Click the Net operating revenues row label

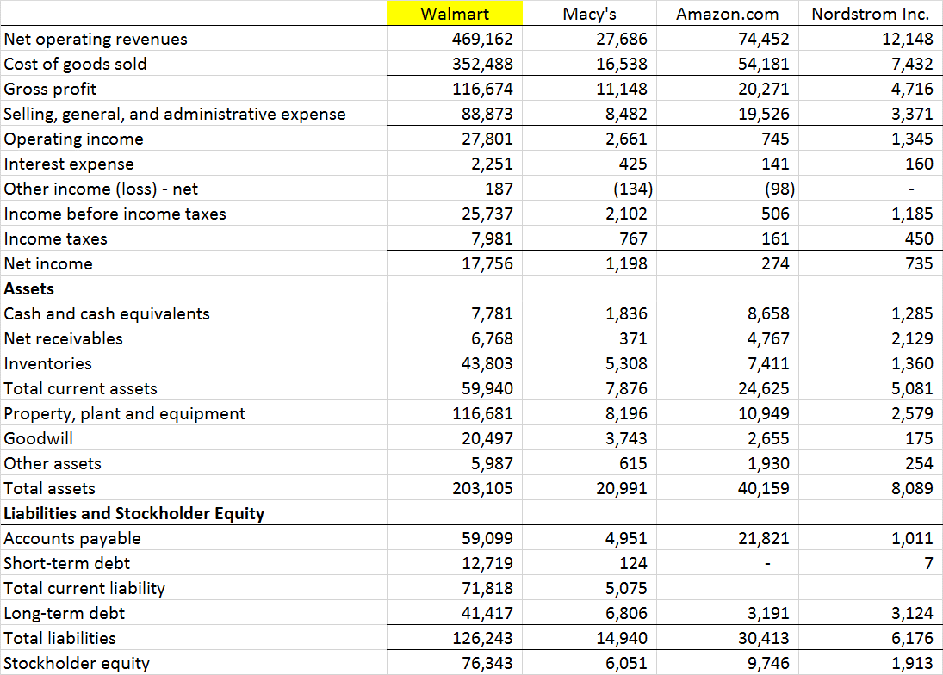click(96, 39)
